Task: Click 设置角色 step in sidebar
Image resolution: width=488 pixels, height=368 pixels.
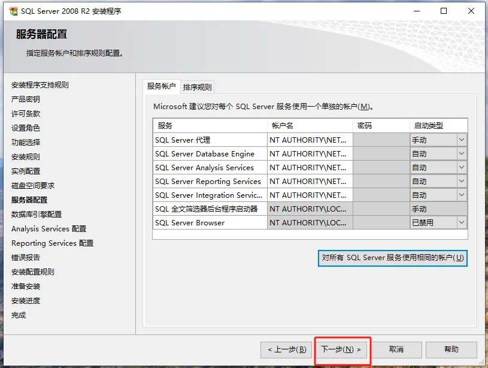Action: tap(26, 128)
